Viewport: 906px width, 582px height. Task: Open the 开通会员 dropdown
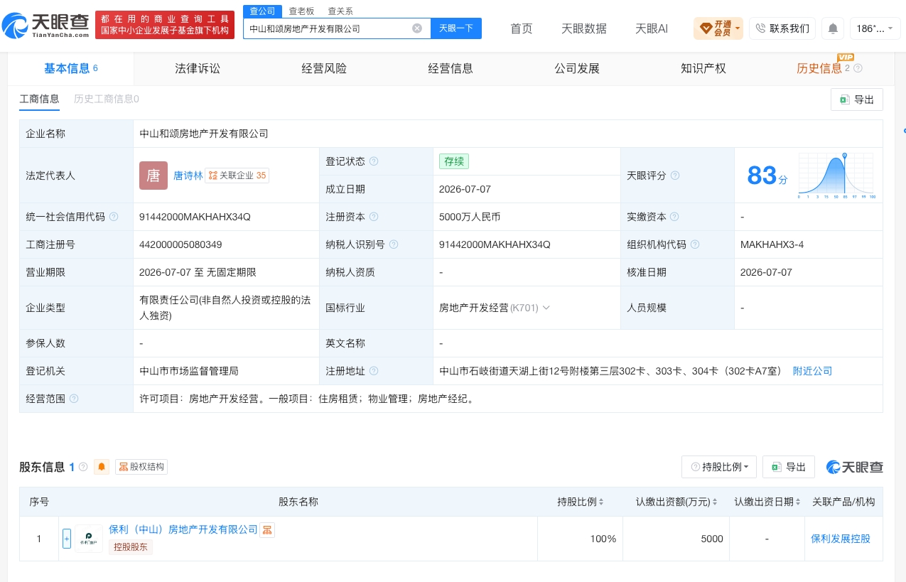tap(718, 28)
